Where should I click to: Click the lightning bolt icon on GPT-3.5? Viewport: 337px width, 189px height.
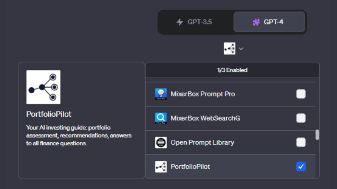pos(180,22)
